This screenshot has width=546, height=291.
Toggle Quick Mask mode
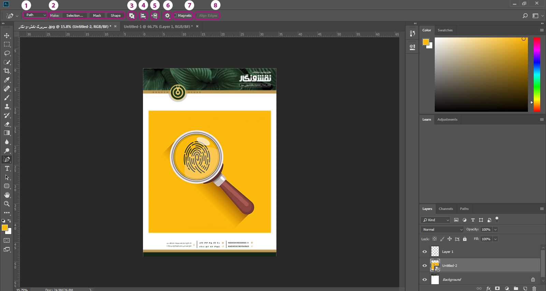tap(7, 241)
